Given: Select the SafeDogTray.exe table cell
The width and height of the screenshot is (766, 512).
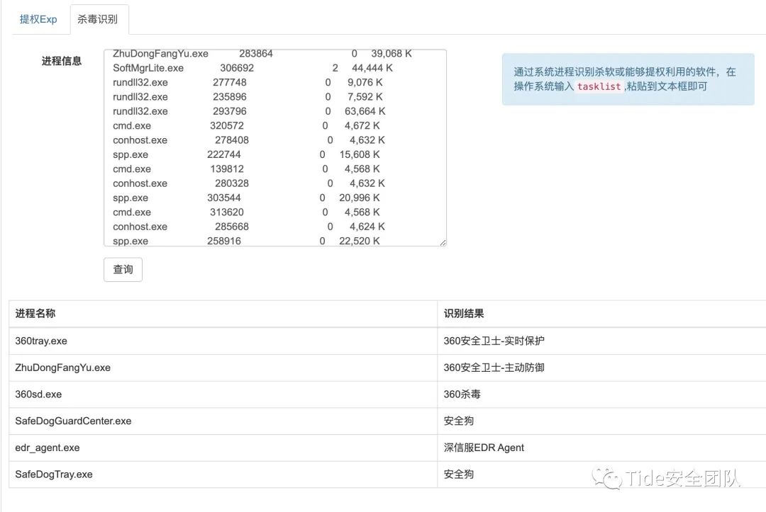Looking at the screenshot, I should click(223, 474).
